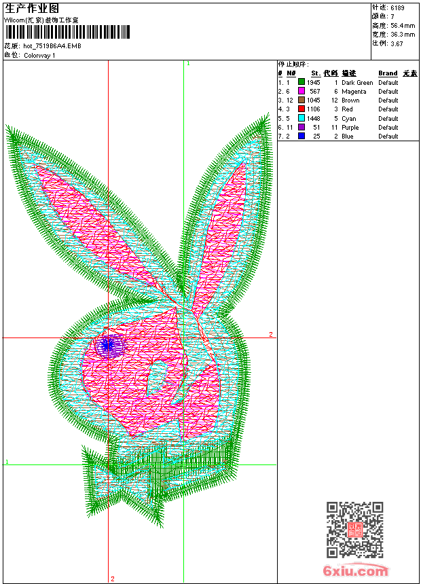The width and height of the screenshot is (421, 584).
Task: Select stitch count '1045' in the Brown row
Action: [313, 101]
